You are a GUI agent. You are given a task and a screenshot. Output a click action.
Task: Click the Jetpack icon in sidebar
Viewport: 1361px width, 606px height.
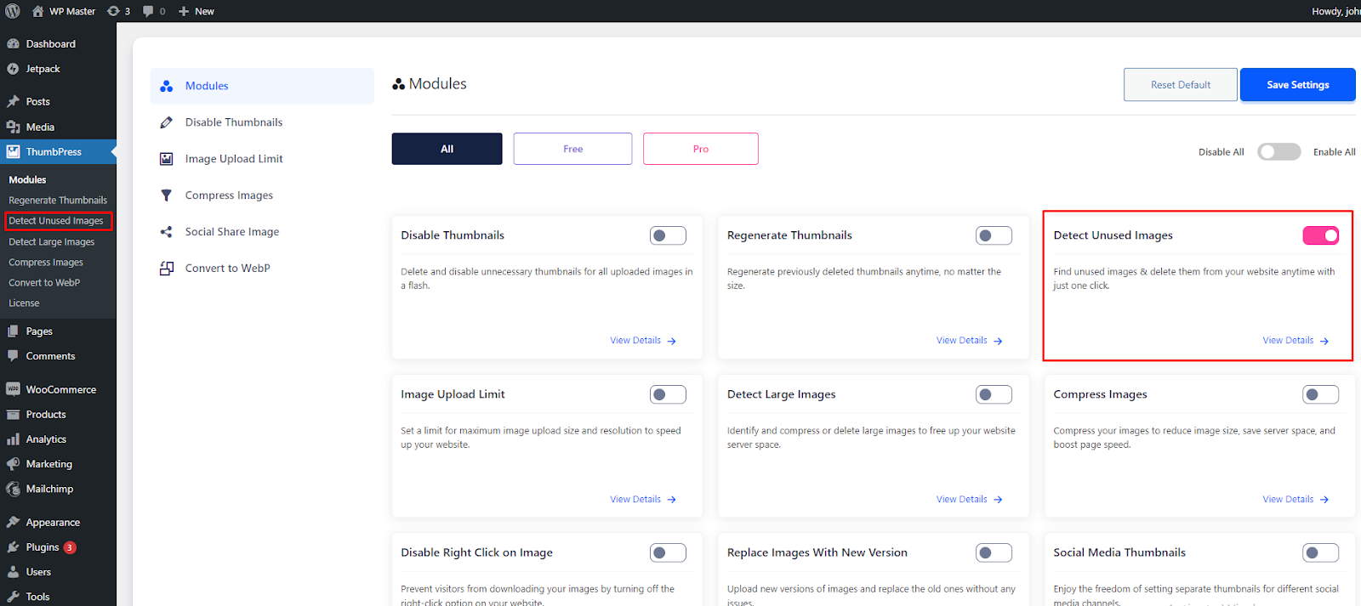(x=13, y=69)
